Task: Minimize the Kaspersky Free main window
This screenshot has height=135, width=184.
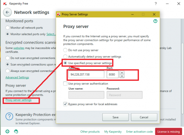Action: (167, 4)
